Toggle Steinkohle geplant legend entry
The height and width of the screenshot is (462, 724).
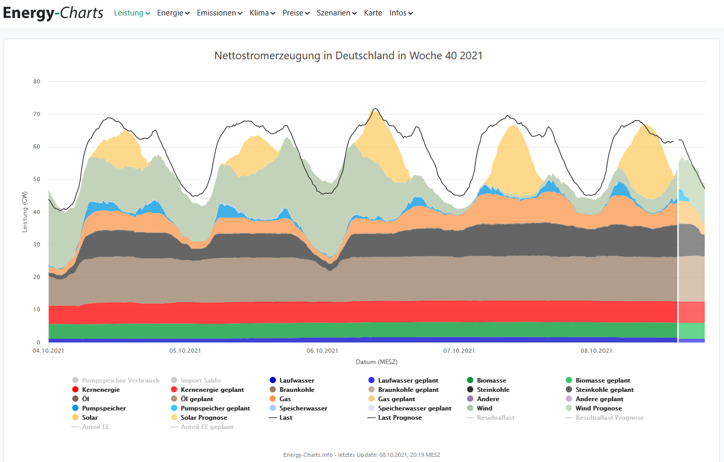(x=599, y=390)
